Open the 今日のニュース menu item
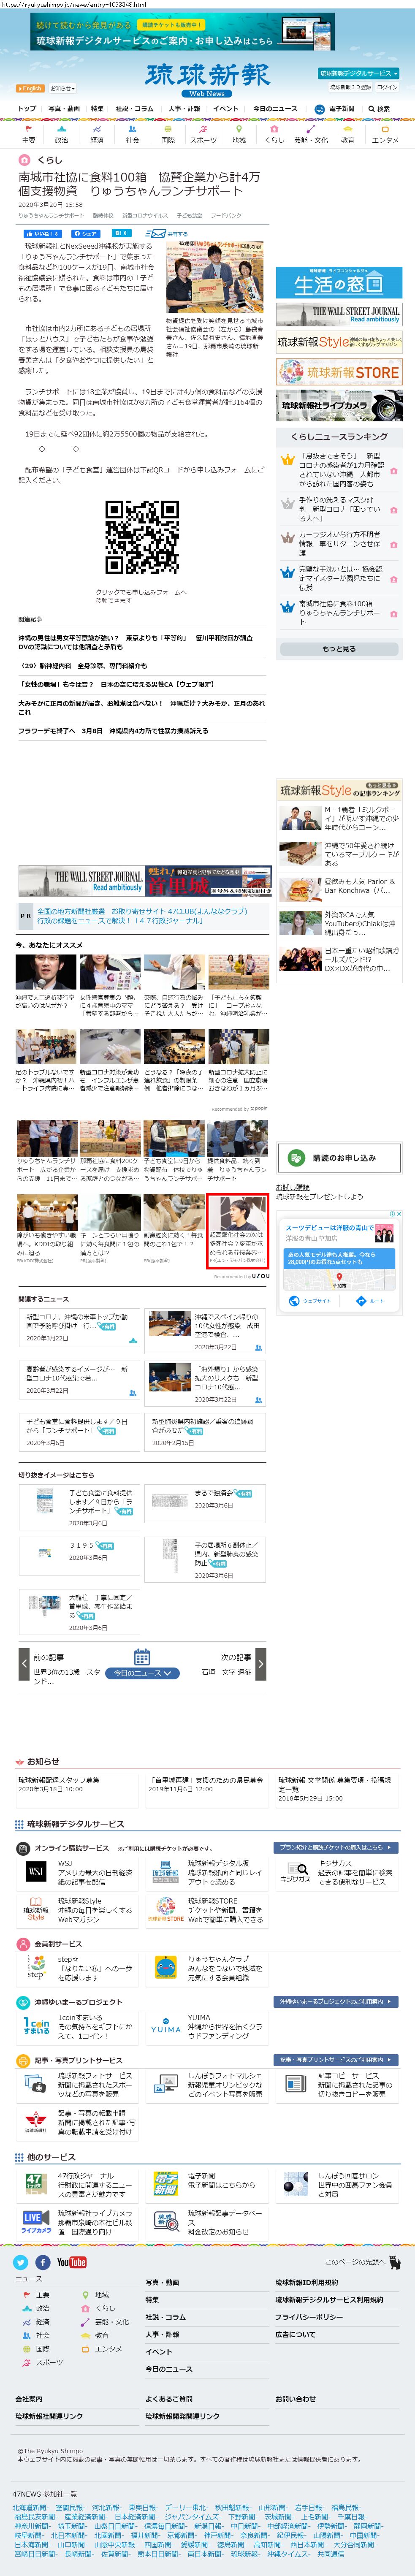This screenshot has width=415, height=2576. 275,109
